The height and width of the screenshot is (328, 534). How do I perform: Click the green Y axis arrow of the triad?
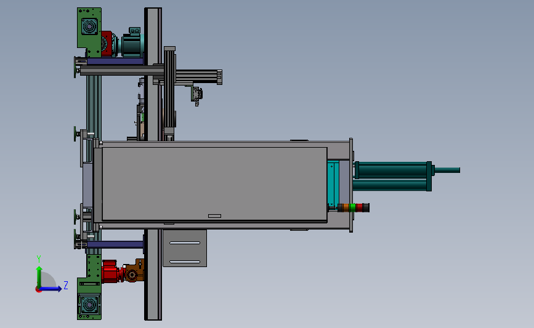(39, 276)
